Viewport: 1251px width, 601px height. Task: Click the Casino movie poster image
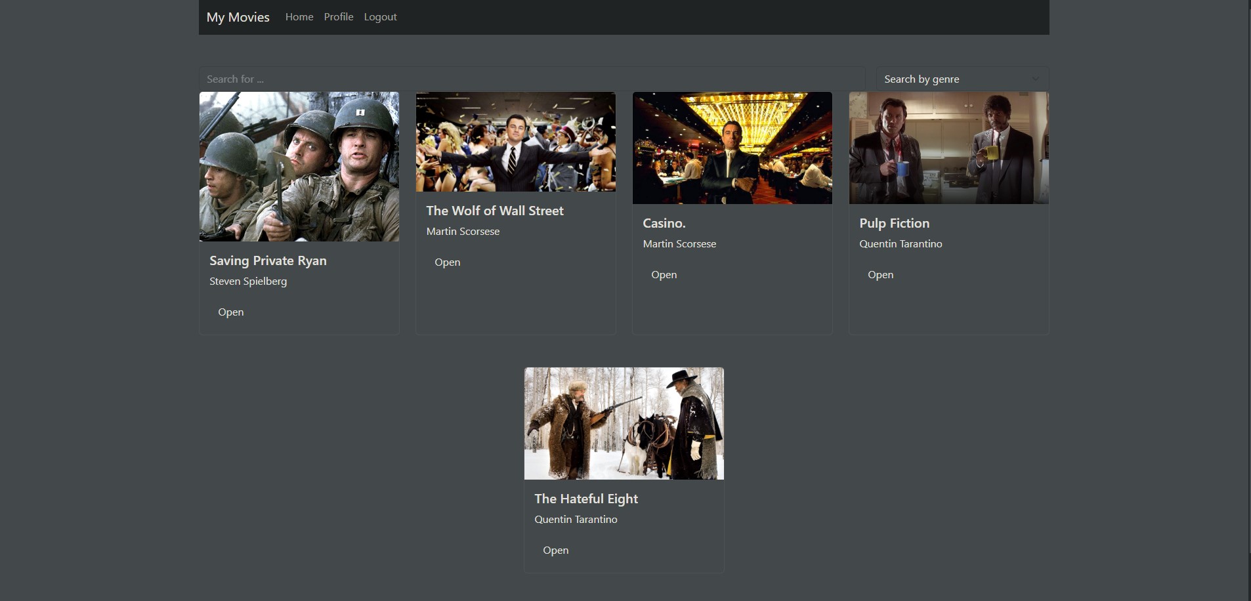pos(732,148)
